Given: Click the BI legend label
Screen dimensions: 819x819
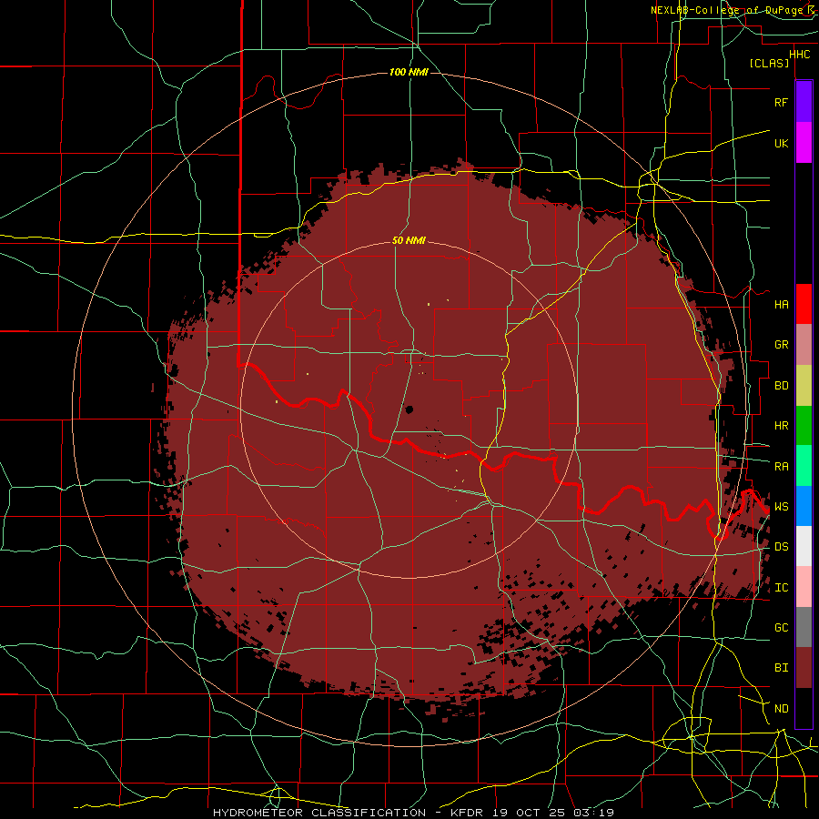Looking at the screenshot, I should [781, 668].
